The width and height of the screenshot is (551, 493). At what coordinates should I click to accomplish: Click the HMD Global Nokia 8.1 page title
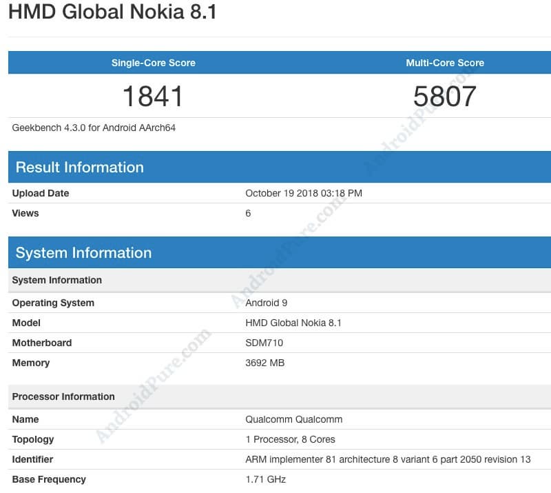112,12
